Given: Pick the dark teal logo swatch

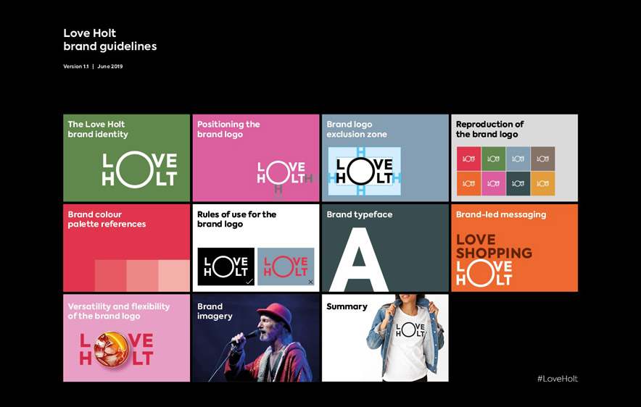Looking at the screenshot, I should click(x=518, y=183).
